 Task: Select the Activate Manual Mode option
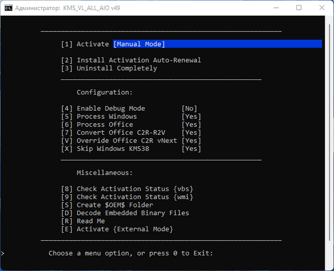[113, 44]
